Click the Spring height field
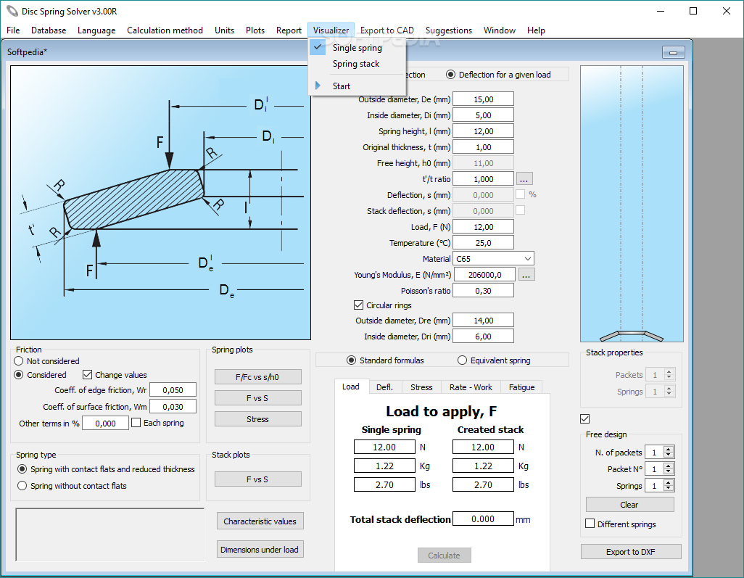This screenshot has width=744, height=578. [x=483, y=131]
